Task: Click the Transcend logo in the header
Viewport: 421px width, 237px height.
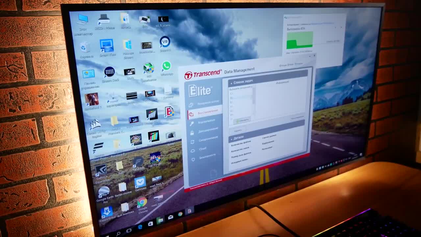Action: click(x=203, y=74)
